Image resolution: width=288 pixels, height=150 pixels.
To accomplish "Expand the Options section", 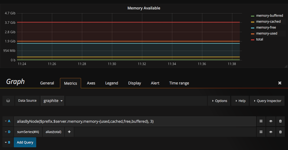I will pyautogui.click(x=219, y=101).
